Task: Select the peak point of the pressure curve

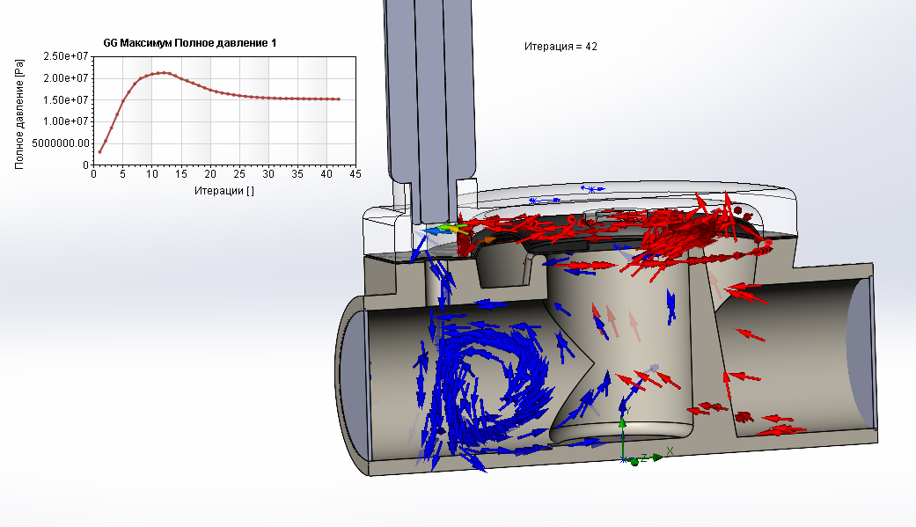Action: click(165, 73)
